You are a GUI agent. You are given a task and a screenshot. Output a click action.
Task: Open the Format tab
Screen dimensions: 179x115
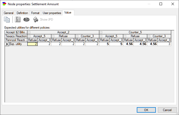click(x=35, y=13)
